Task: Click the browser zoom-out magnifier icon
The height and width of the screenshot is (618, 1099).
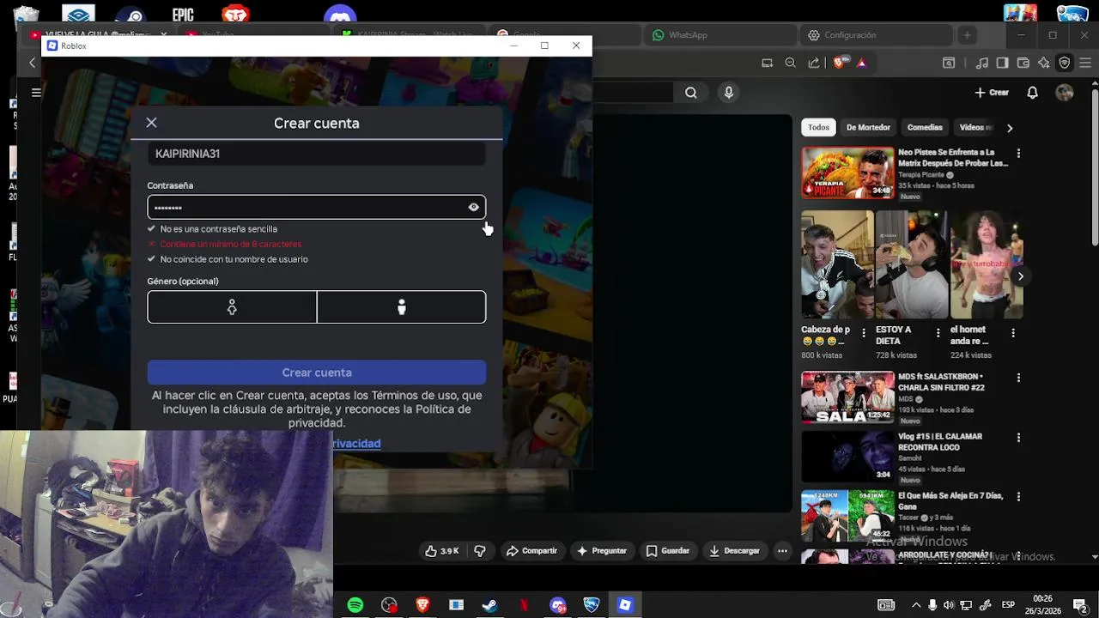Action: coord(791,63)
